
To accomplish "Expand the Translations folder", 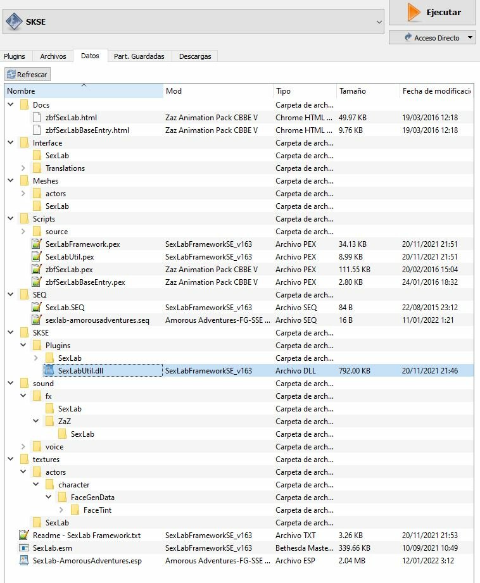I will 23,168.
